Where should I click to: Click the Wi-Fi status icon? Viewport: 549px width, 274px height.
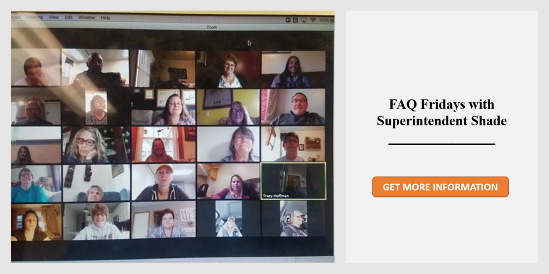click(313, 20)
